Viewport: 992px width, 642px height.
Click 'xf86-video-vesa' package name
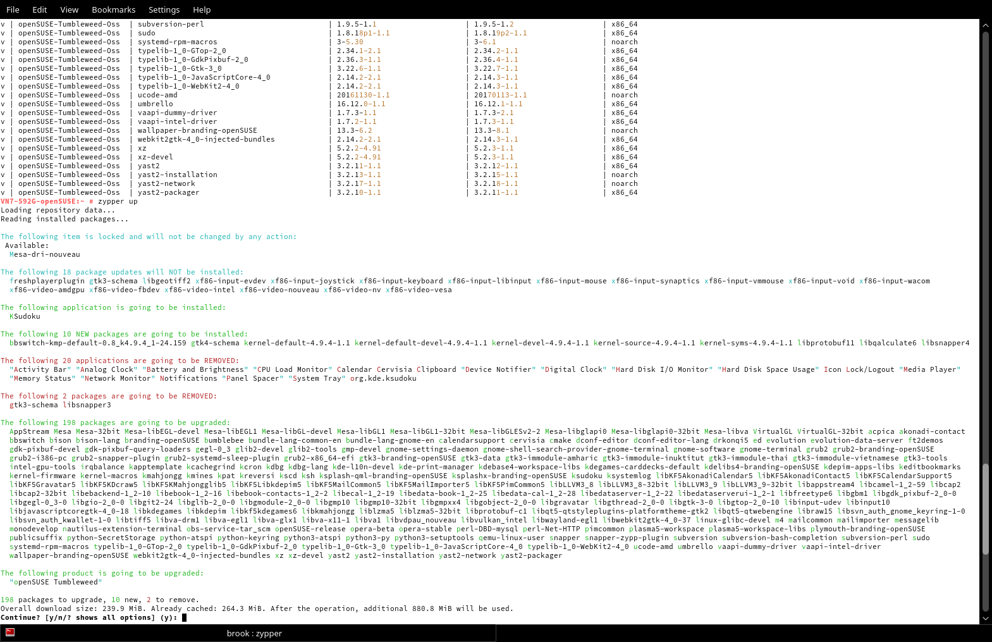pos(419,290)
